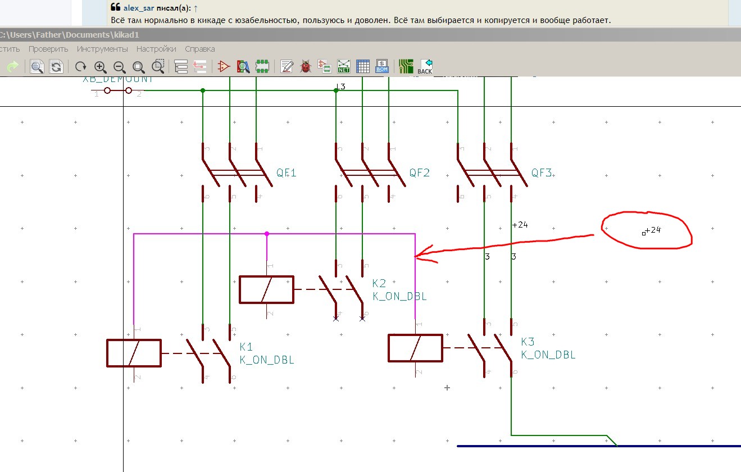Viewport: 741px width, 472px height.
Task: Annotate schematic symbols with the pencil icon
Action: 287,67
